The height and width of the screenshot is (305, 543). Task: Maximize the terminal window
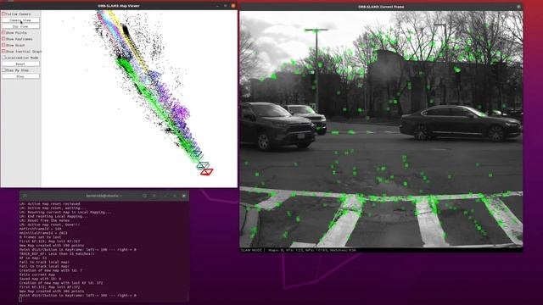click(175, 196)
